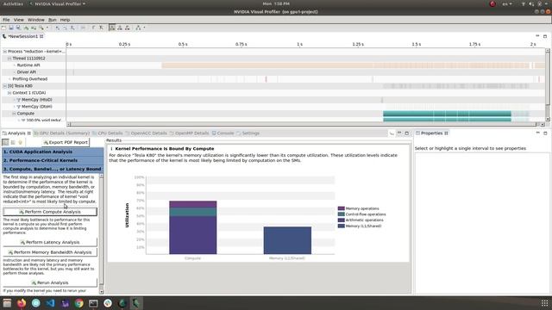Open the dropdown arrow beside the hierarchy icon

click(x=144, y=28)
